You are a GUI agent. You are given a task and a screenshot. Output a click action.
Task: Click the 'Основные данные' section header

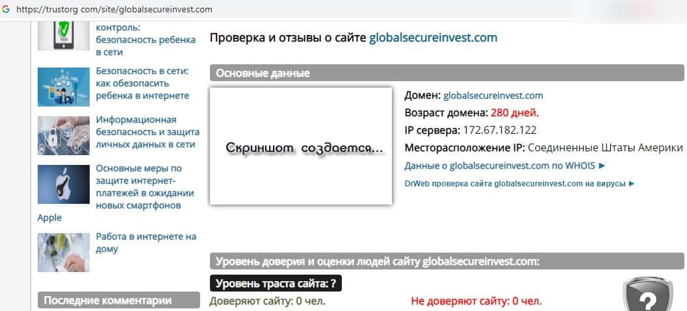pos(447,73)
